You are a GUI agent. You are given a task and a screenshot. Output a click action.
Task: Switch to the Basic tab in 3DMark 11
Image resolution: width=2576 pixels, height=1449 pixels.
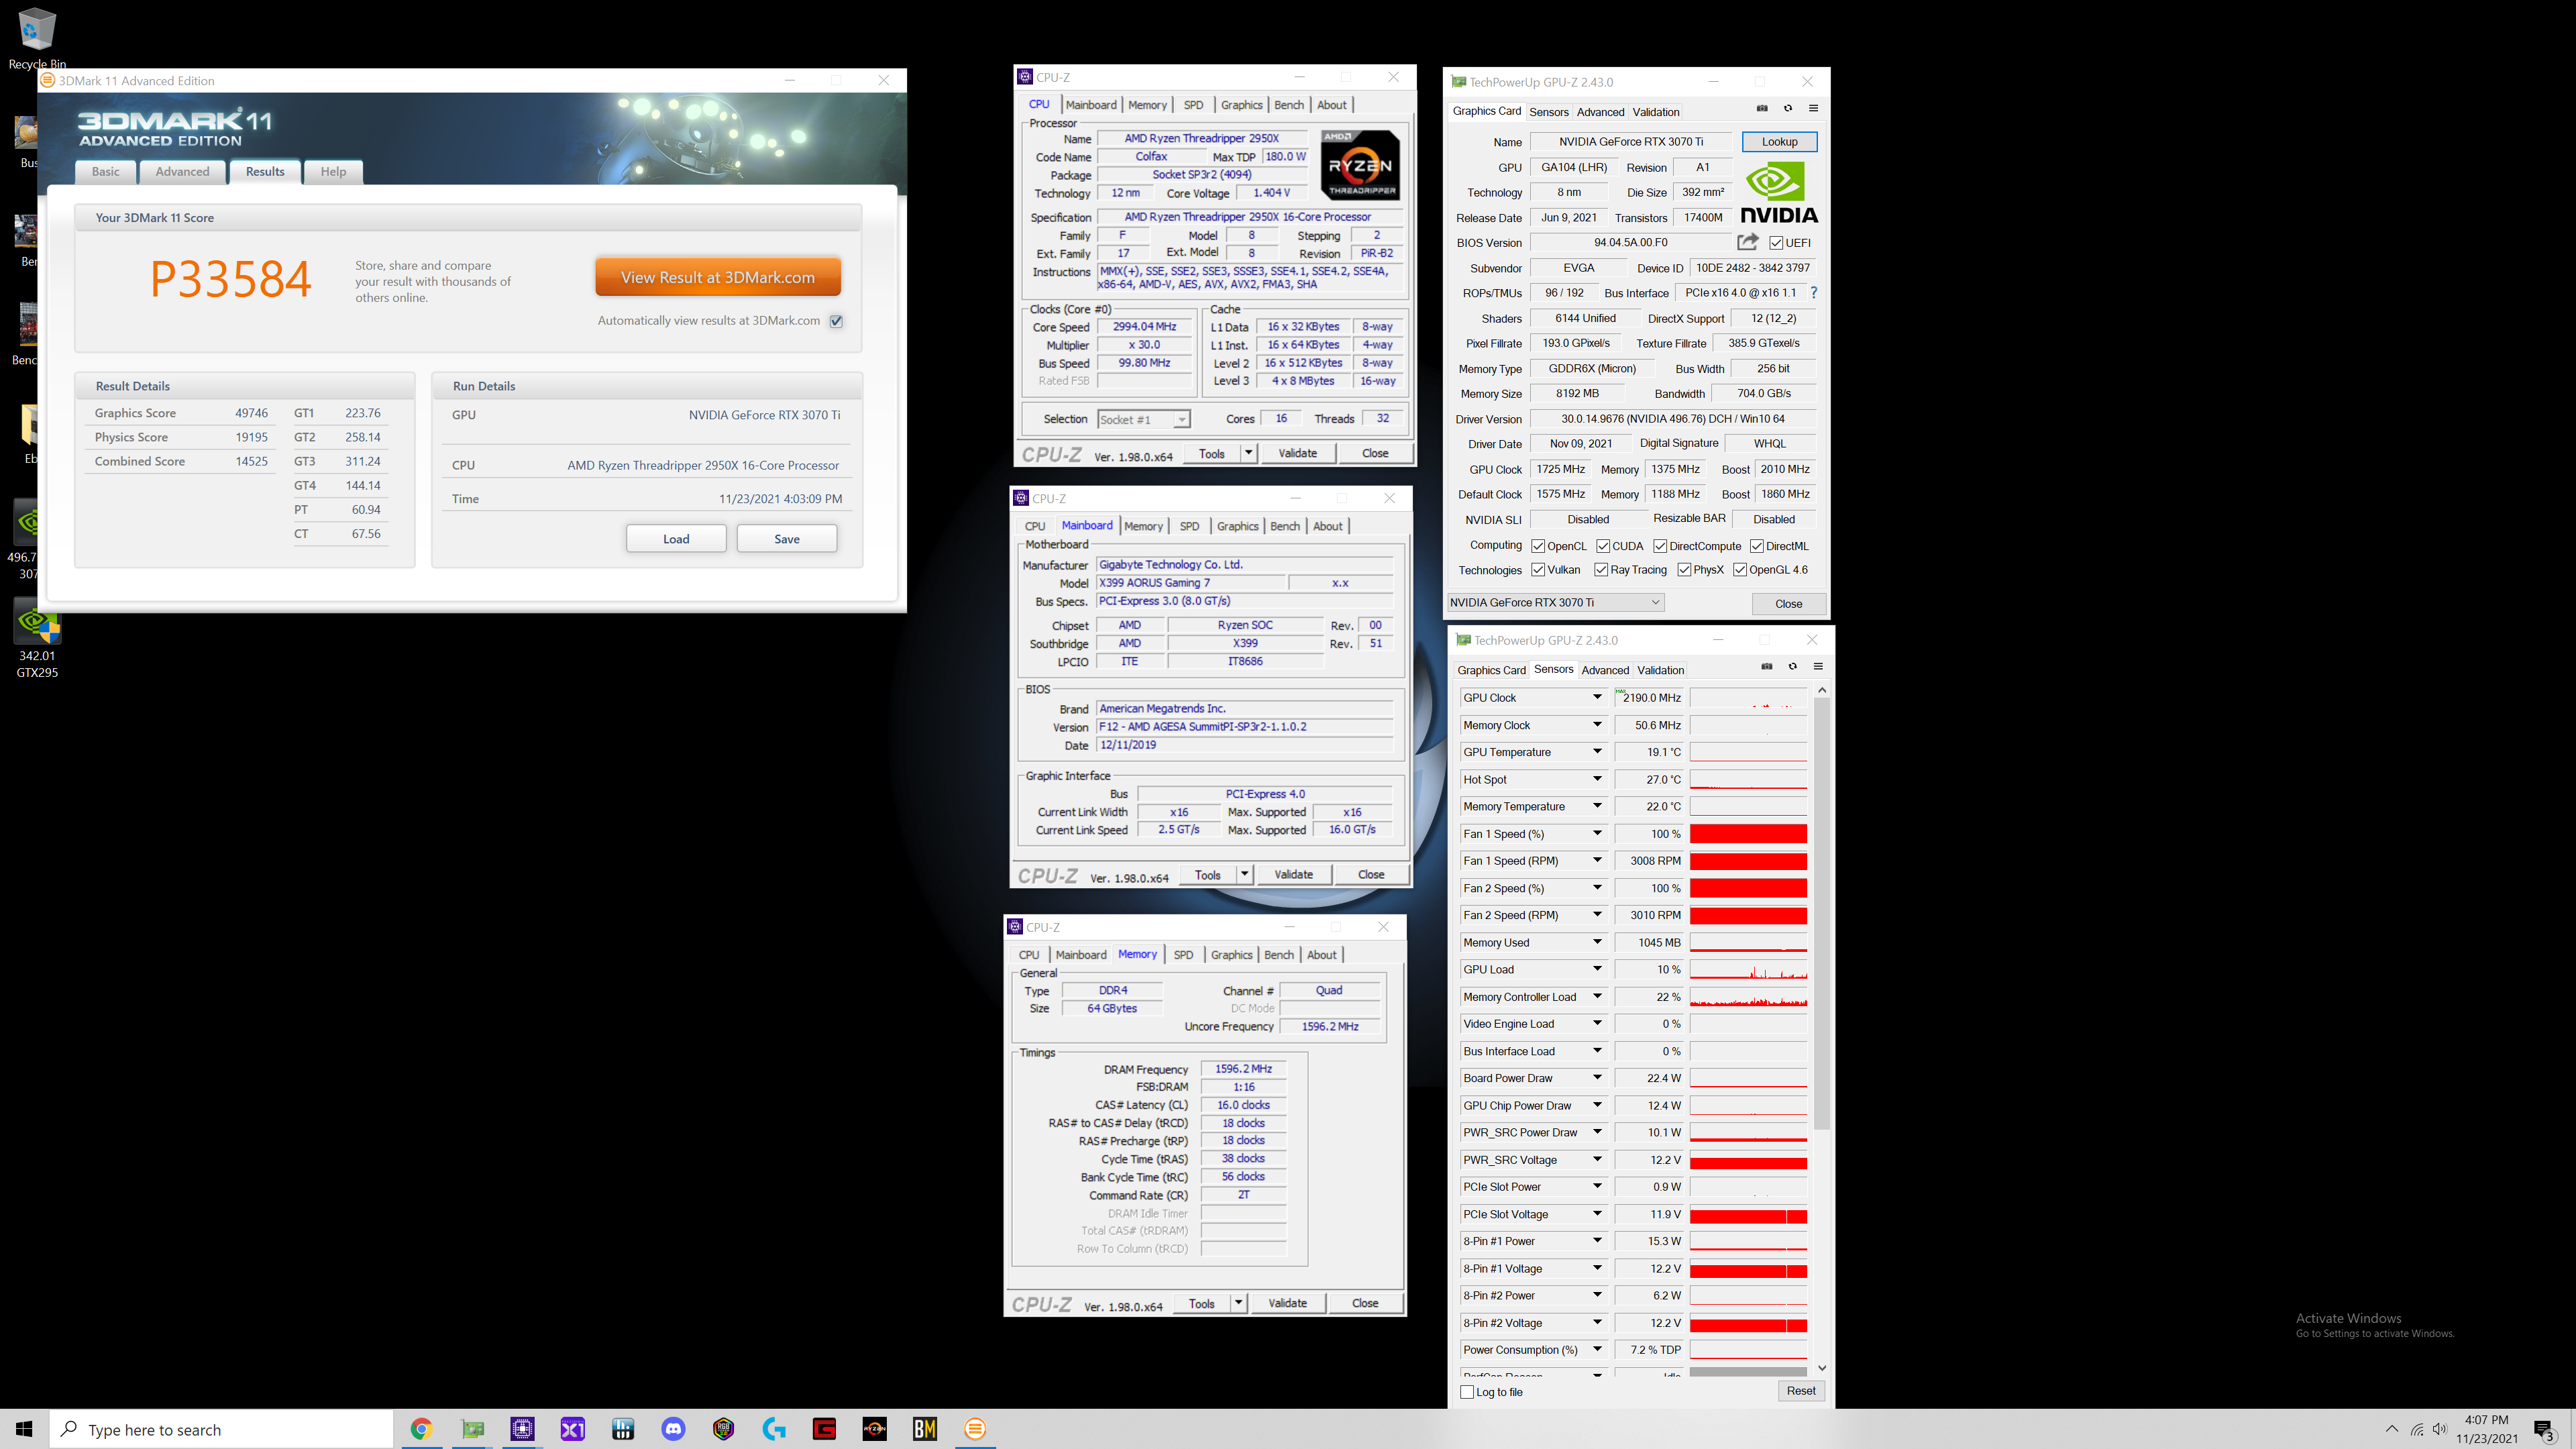pos(105,172)
